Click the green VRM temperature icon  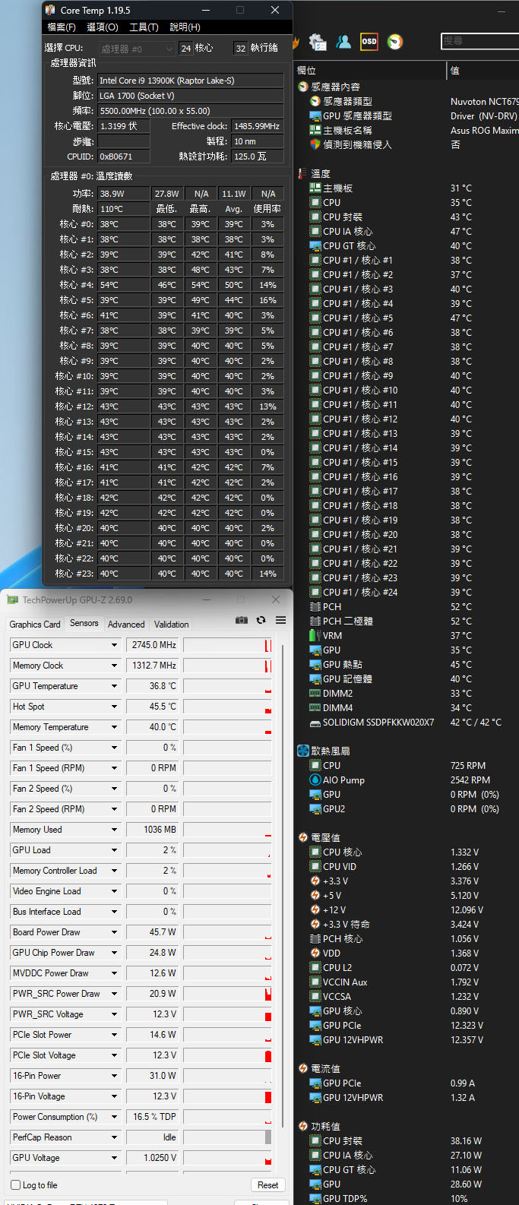(x=314, y=635)
